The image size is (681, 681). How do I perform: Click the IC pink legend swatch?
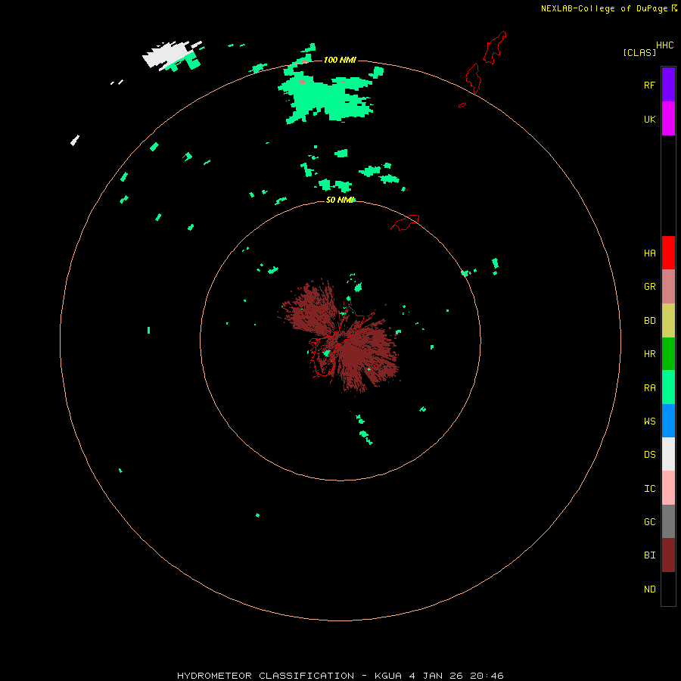click(668, 488)
